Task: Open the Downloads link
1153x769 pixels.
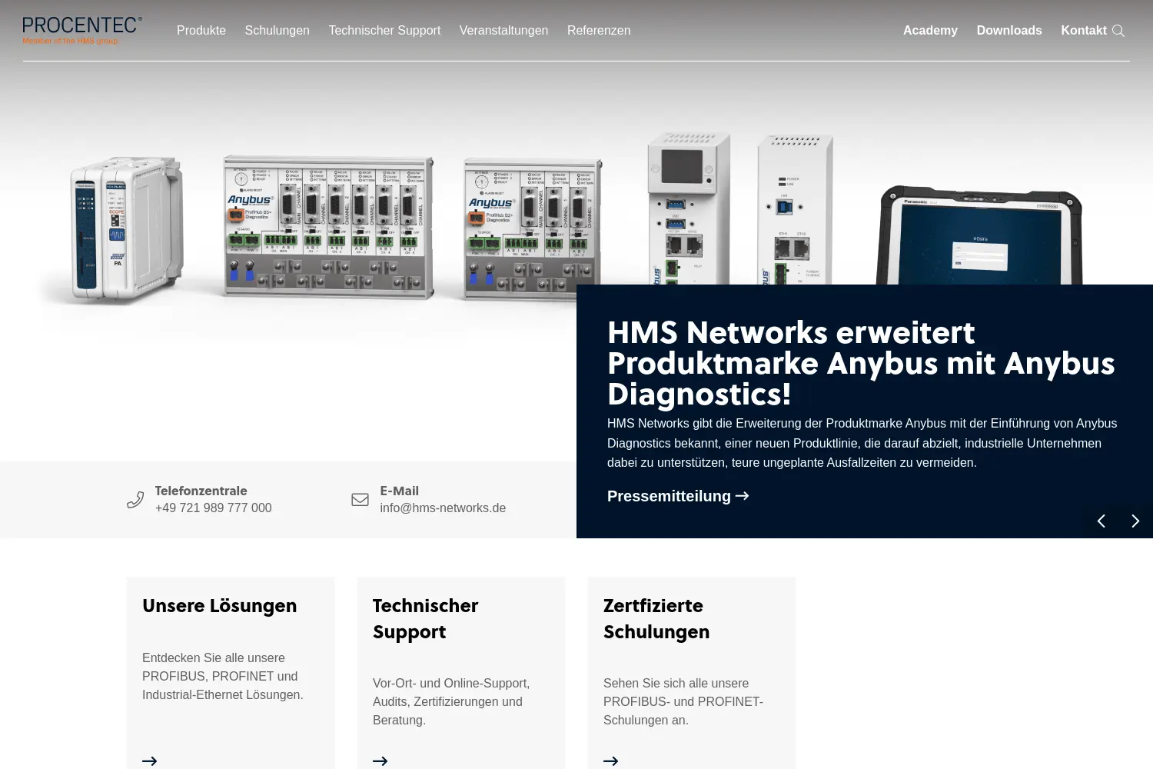Action: pos(1009,30)
